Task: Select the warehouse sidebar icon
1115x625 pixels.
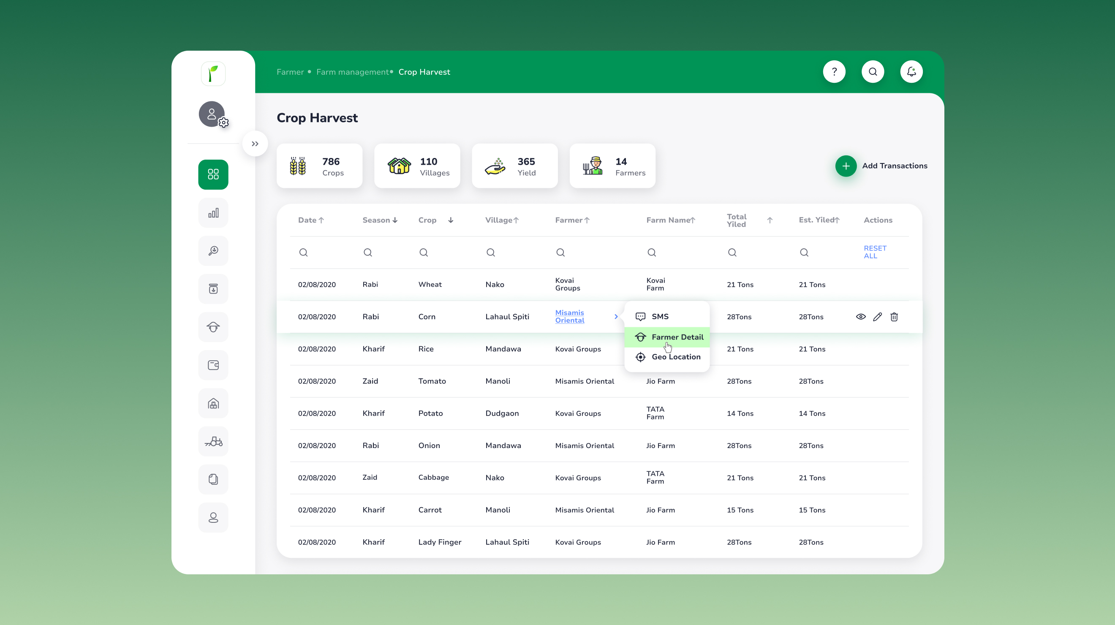Action: [213, 403]
